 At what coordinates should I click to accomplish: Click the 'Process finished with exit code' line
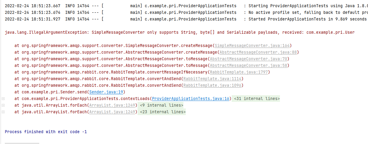pyautogui.click(x=46, y=132)
